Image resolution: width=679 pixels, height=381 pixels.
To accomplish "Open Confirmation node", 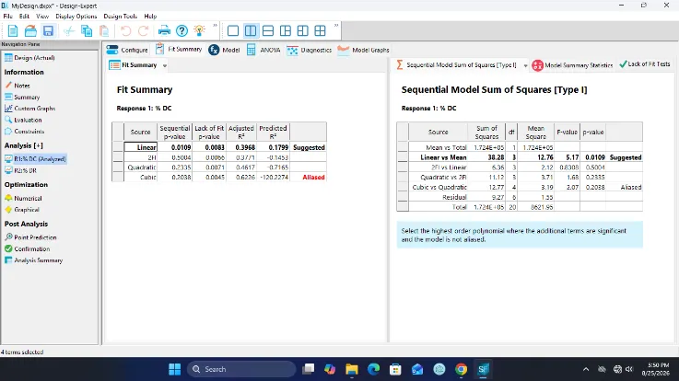I will click(28, 248).
